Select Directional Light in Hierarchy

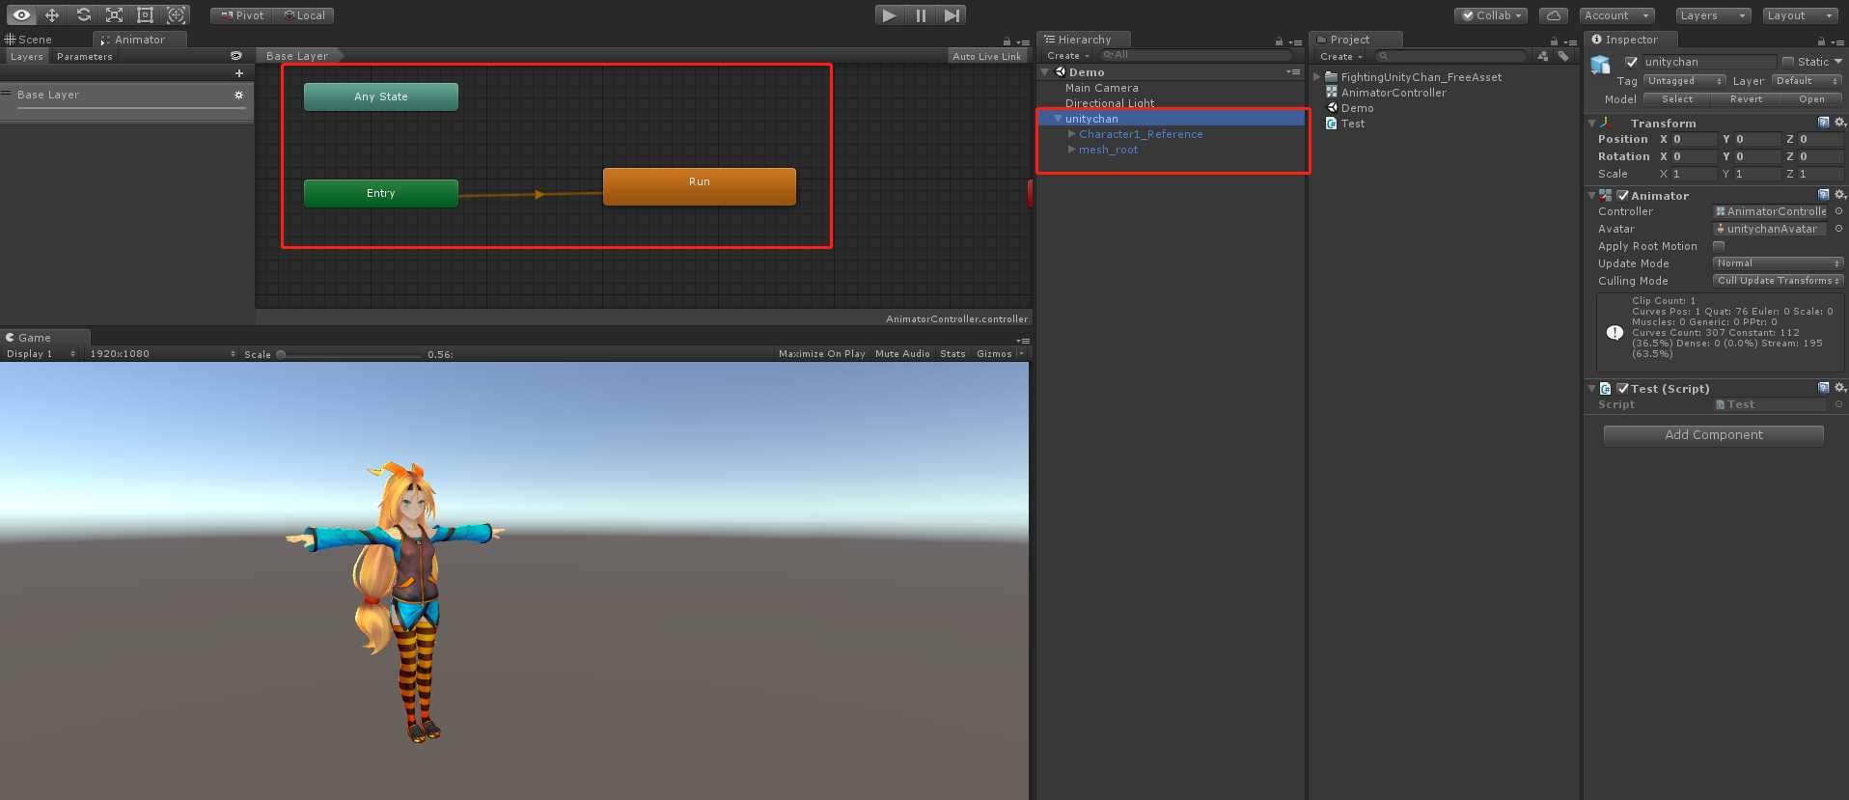coord(1110,103)
